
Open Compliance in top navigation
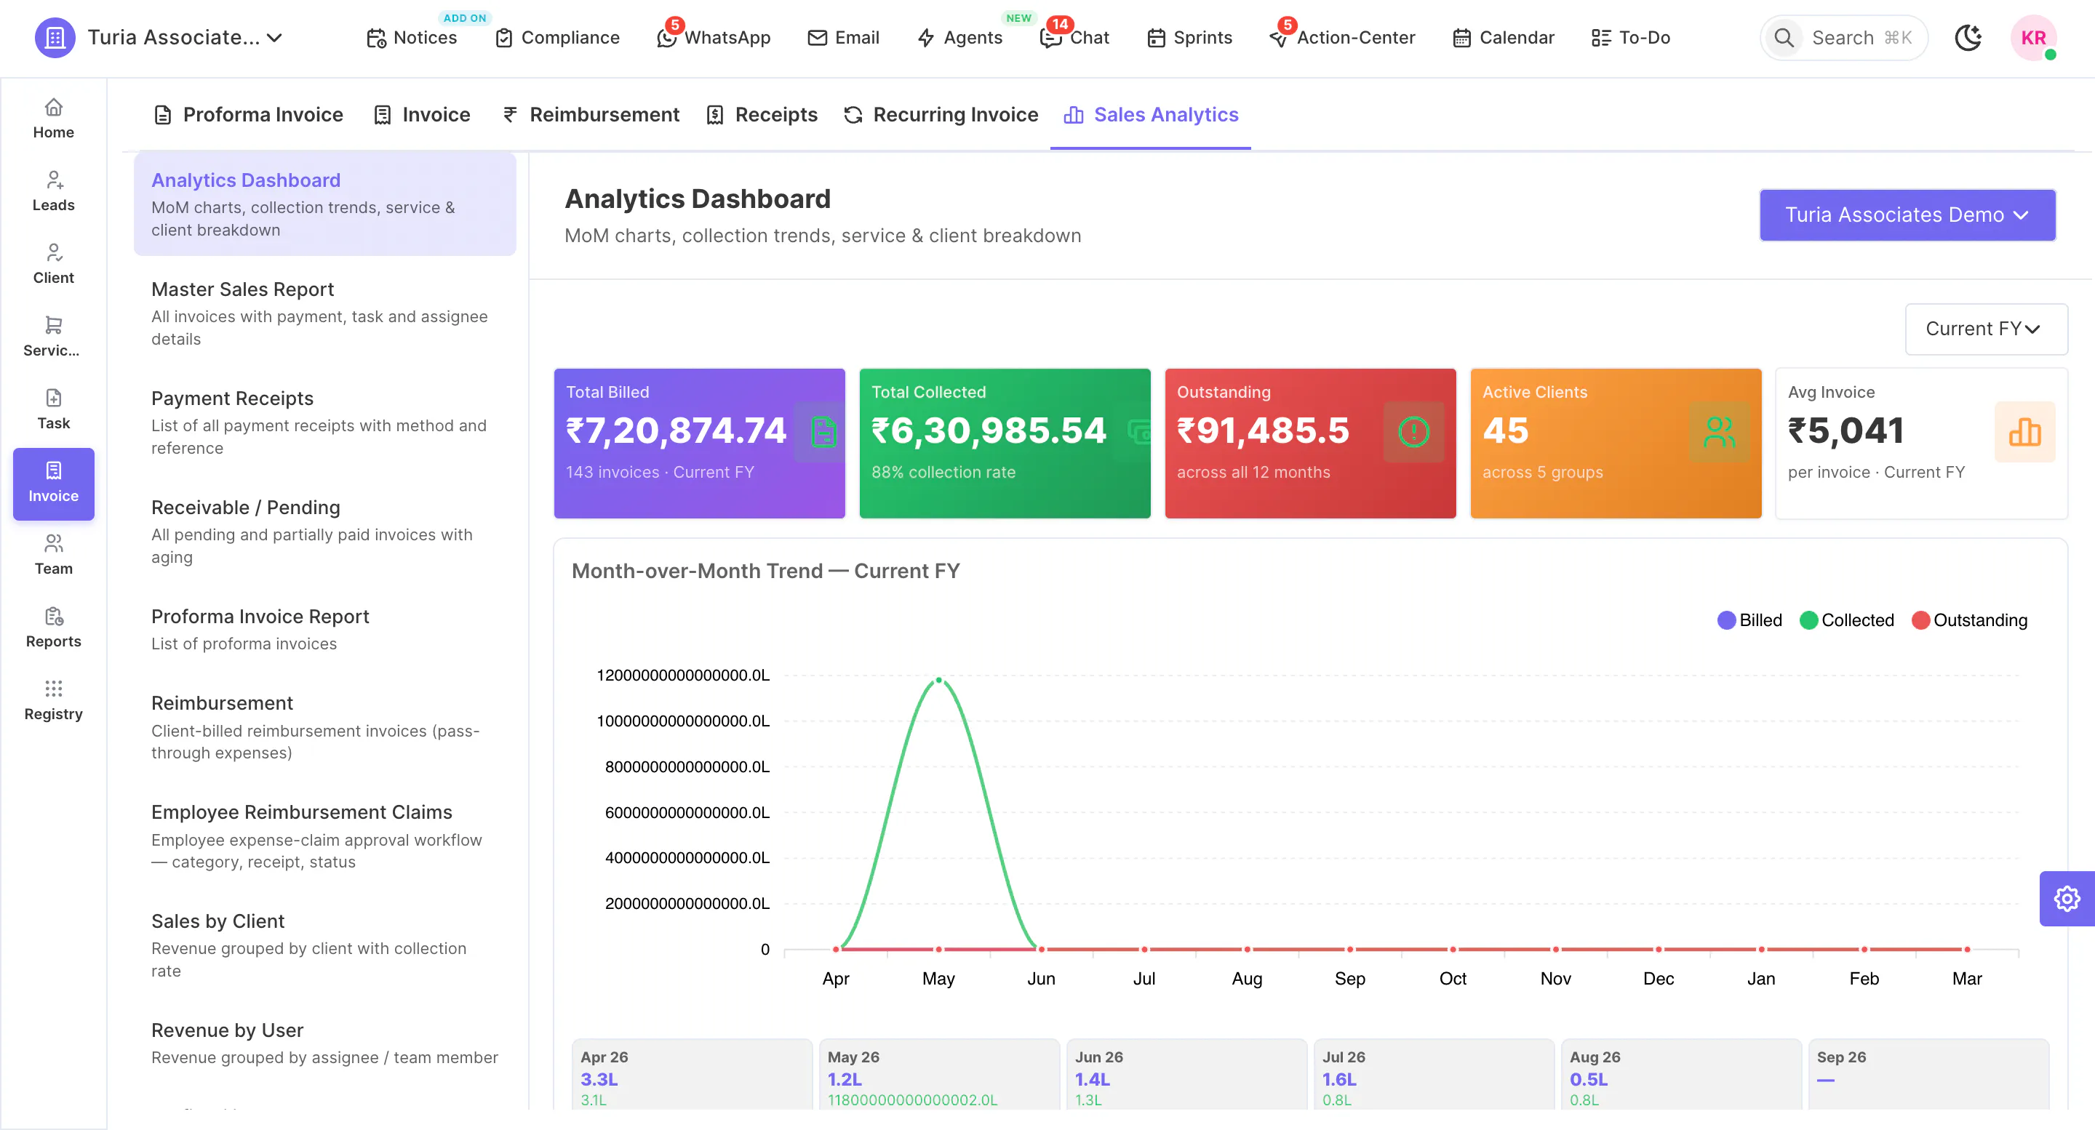[x=557, y=37]
